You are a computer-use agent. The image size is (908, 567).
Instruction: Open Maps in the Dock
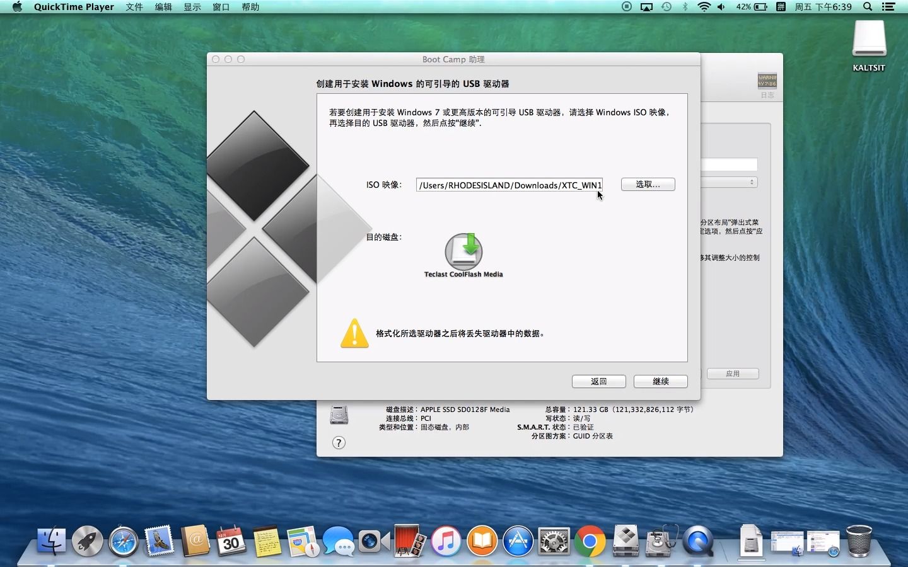click(303, 541)
